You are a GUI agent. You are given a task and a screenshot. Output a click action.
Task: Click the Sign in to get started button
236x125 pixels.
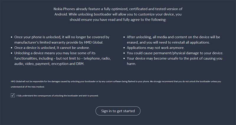click(x=118, y=111)
